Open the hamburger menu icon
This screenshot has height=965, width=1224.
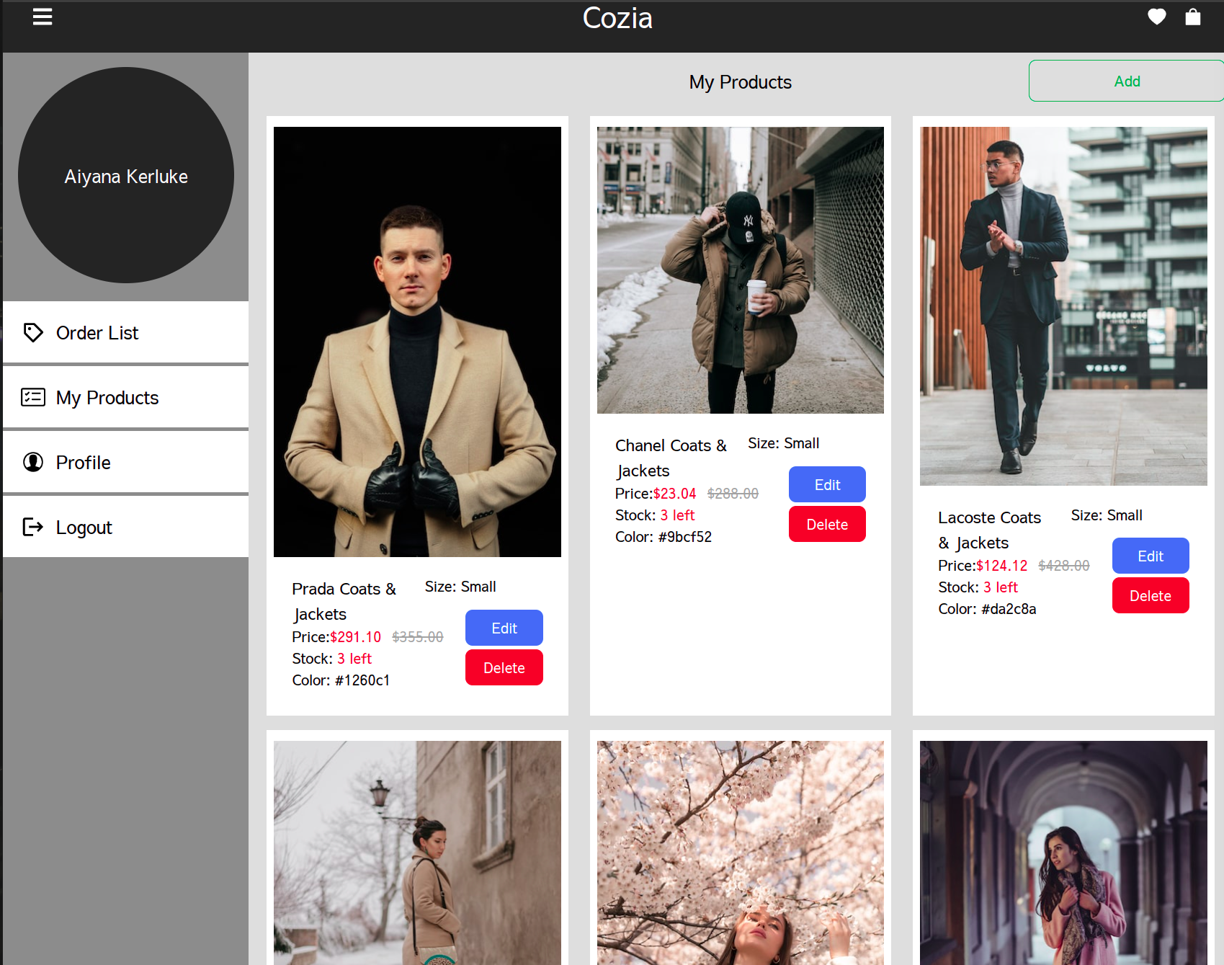pos(43,17)
